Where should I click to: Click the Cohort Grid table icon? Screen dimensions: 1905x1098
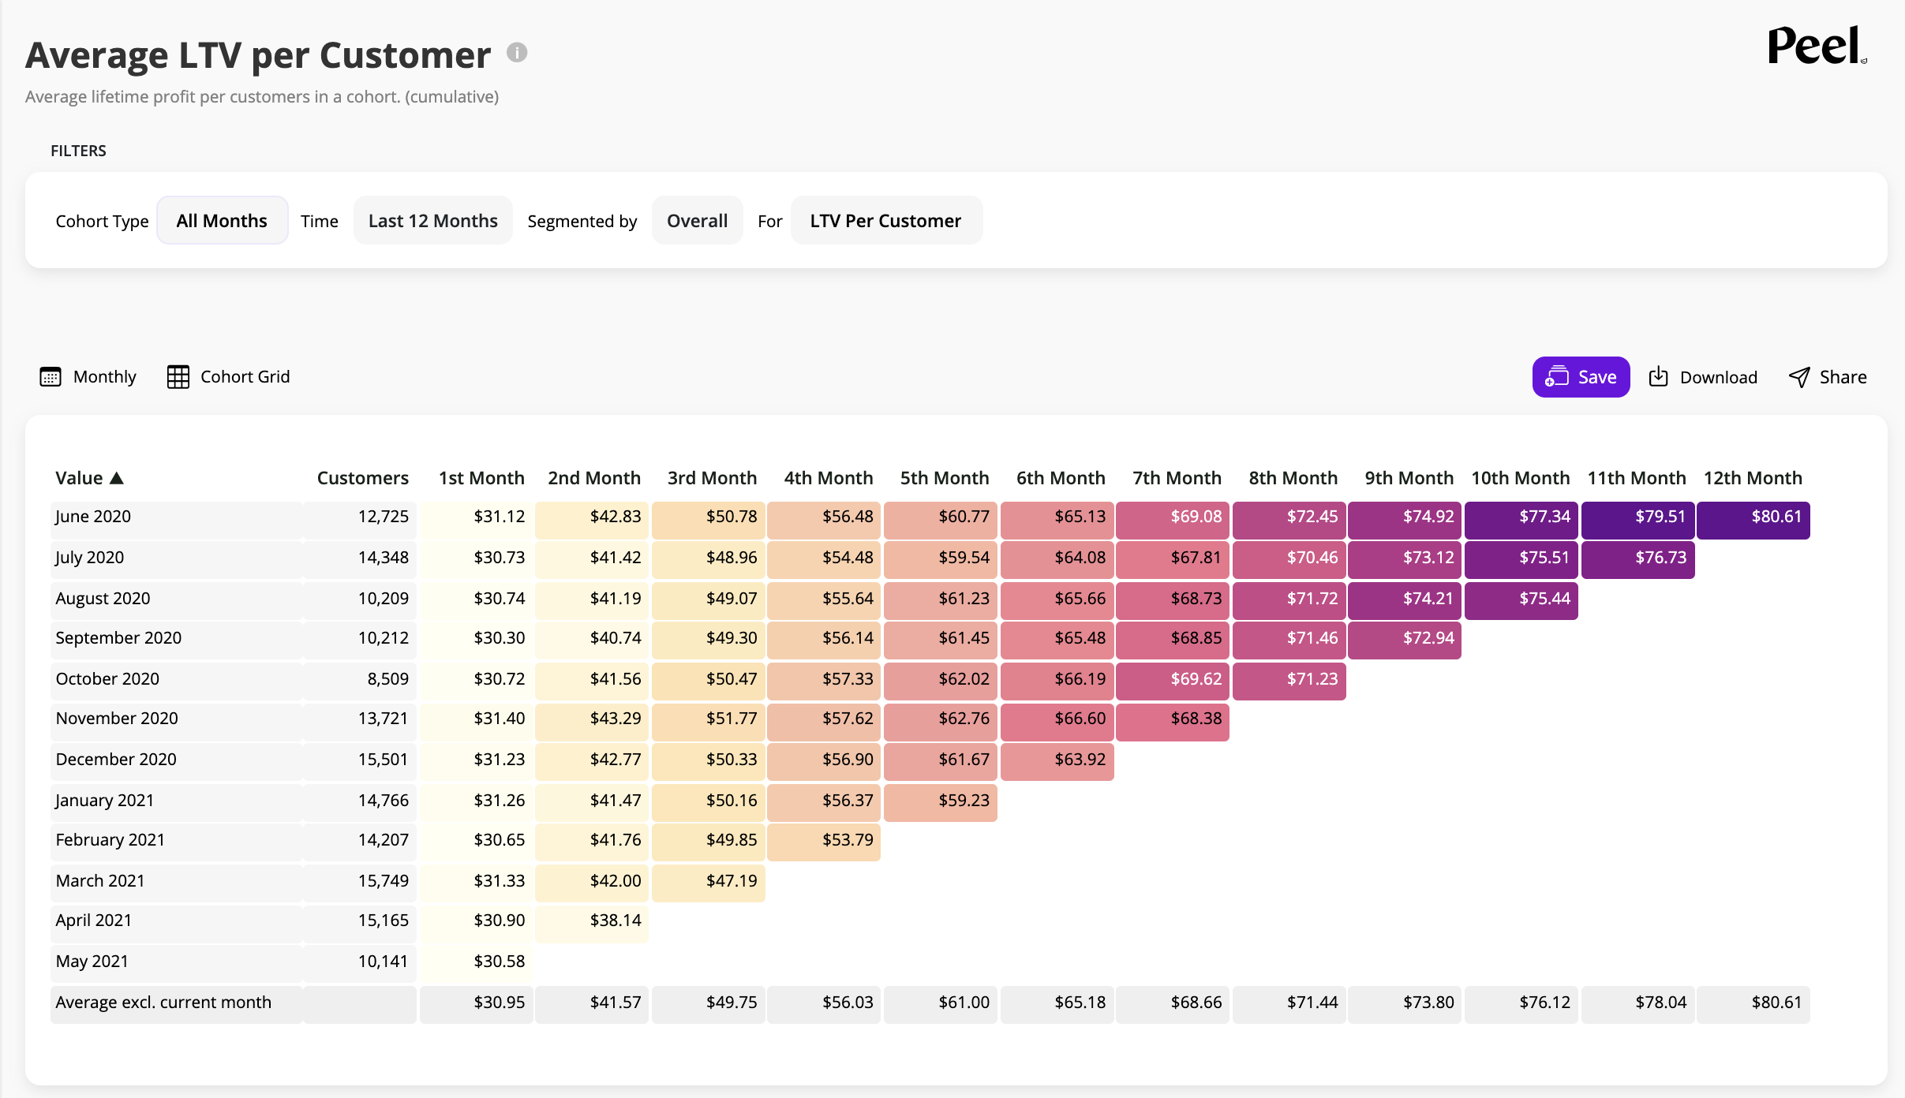point(178,377)
